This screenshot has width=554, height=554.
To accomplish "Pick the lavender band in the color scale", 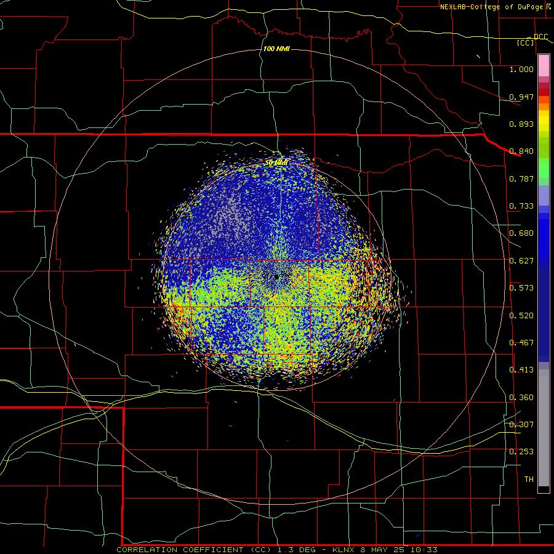I will (544, 195).
